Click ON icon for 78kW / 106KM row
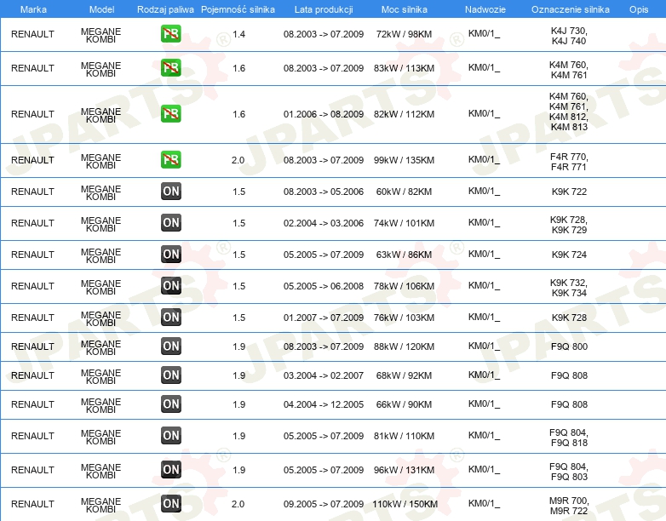The width and height of the screenshot is (666, 521). pos(170,286)
